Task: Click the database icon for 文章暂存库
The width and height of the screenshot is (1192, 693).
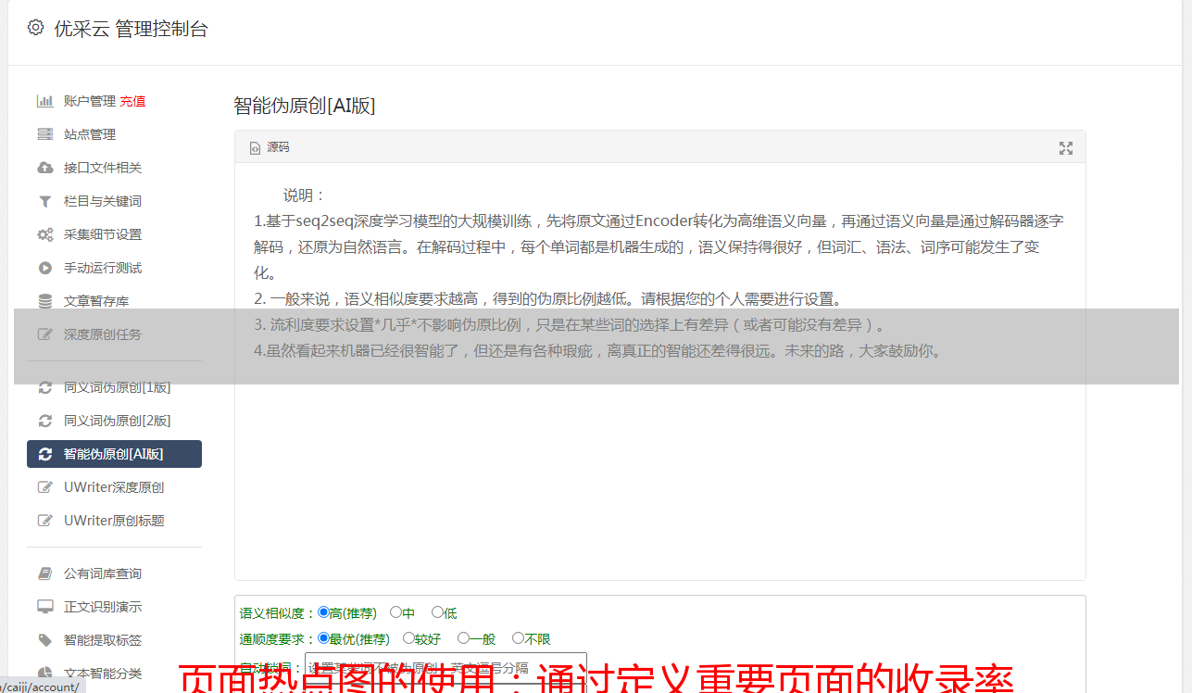Action: pos(44,301)
